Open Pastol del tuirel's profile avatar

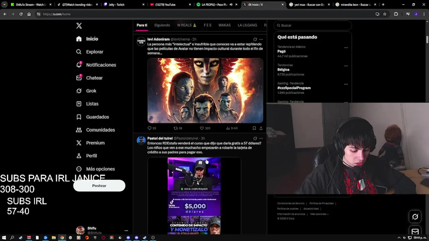141,141
